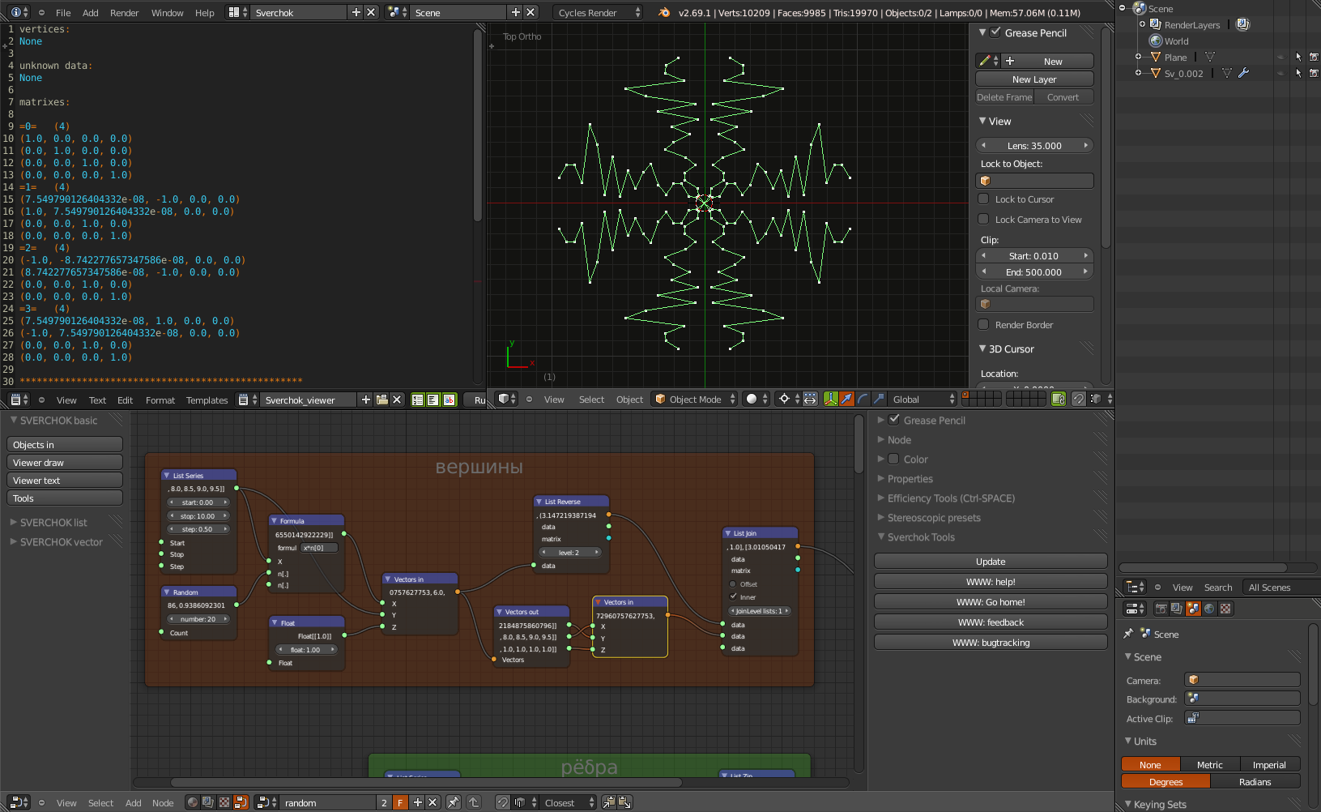
Task: Switch to the compositing node tree icon
Action: click(x=208, y=802)
